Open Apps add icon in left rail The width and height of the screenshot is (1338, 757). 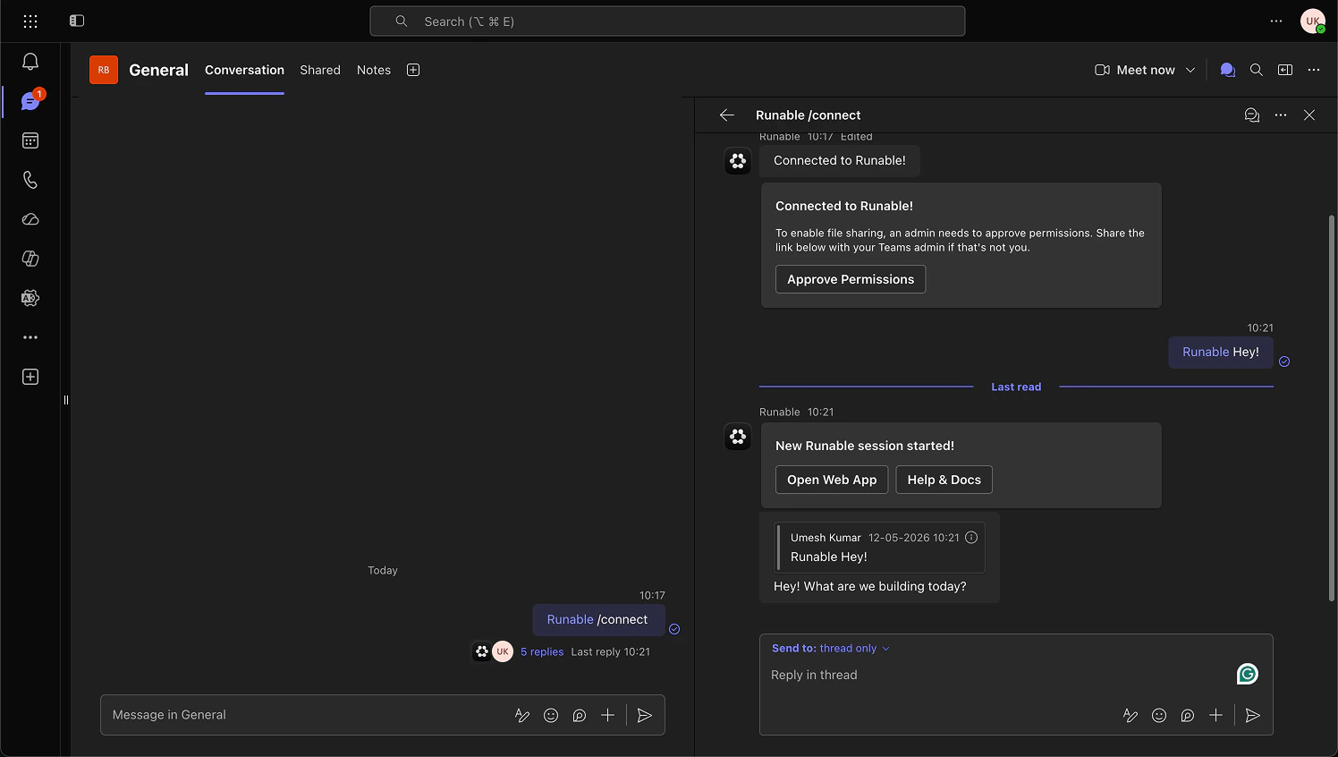click(x=30, y=377)
